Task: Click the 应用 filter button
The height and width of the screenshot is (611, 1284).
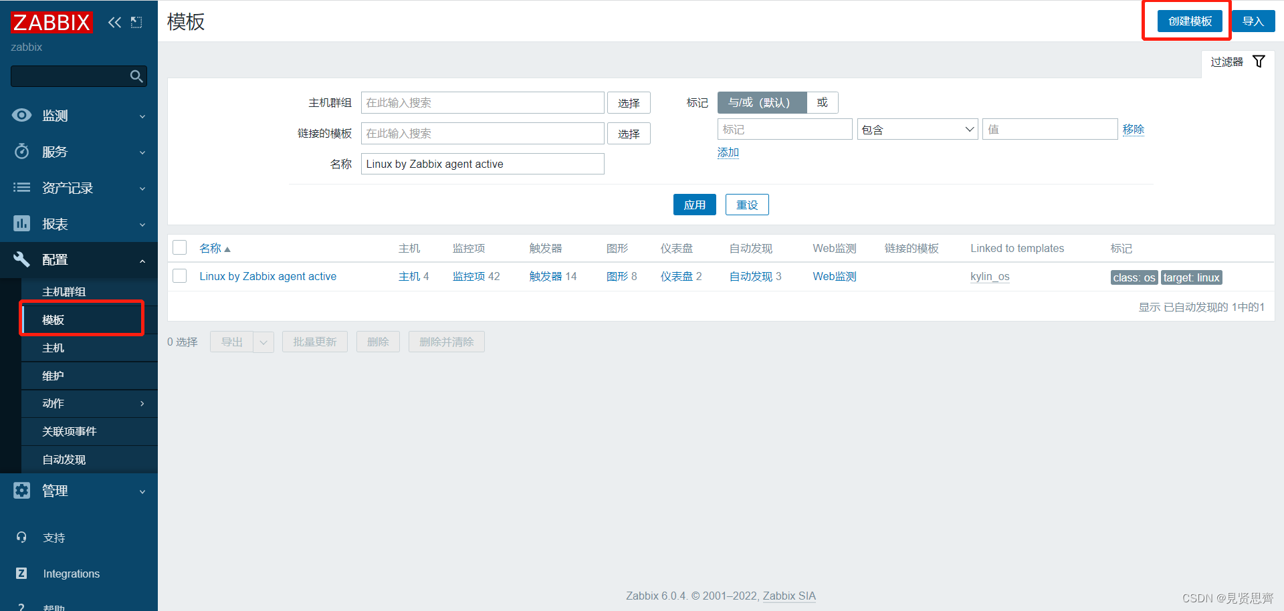Action: point(694,205)
